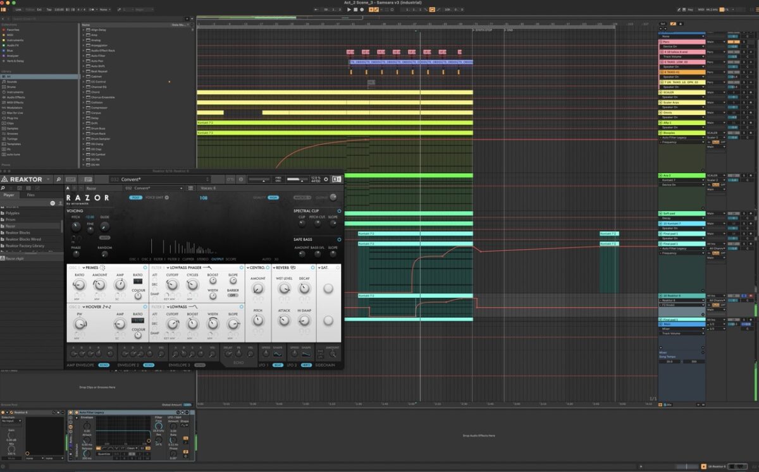
Task: Select Audio Effects in the Library list
Action: tap(16, 97)
